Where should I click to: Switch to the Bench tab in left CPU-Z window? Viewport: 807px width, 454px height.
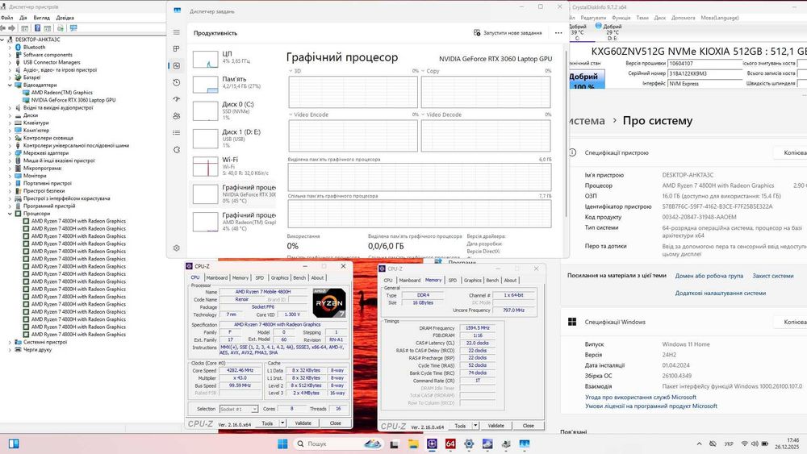point(299,277)
